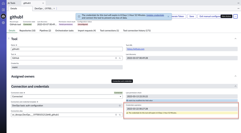
Task: Click the info icon in the banner
Action: [x=79, y=17]
